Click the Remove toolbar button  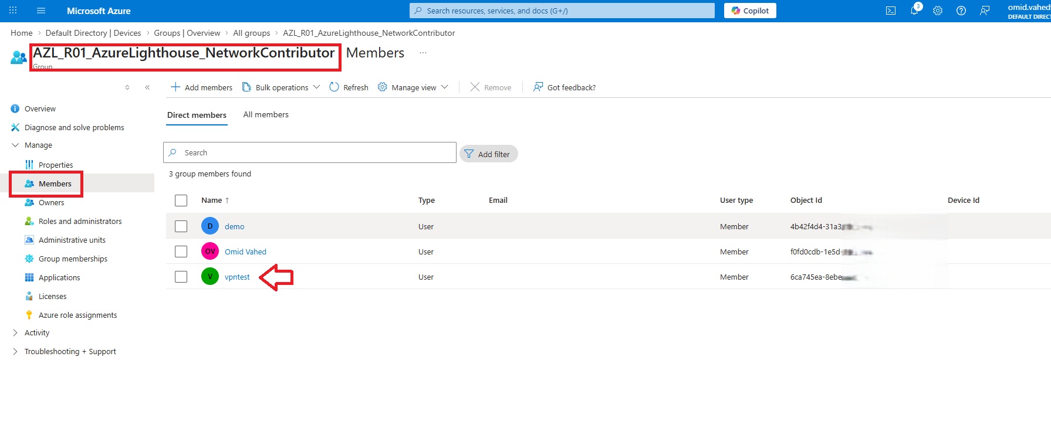[x=491, y=87]
